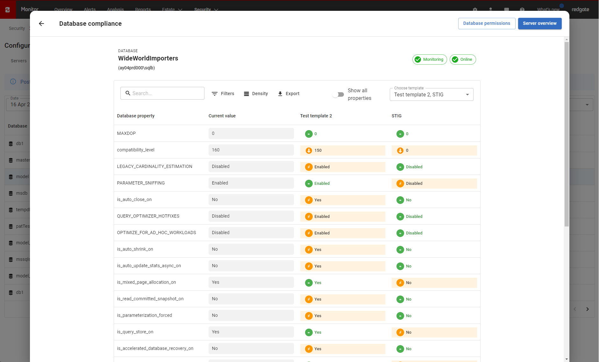Click is_query_store_on STIG not-equal icon

[400, 332]
